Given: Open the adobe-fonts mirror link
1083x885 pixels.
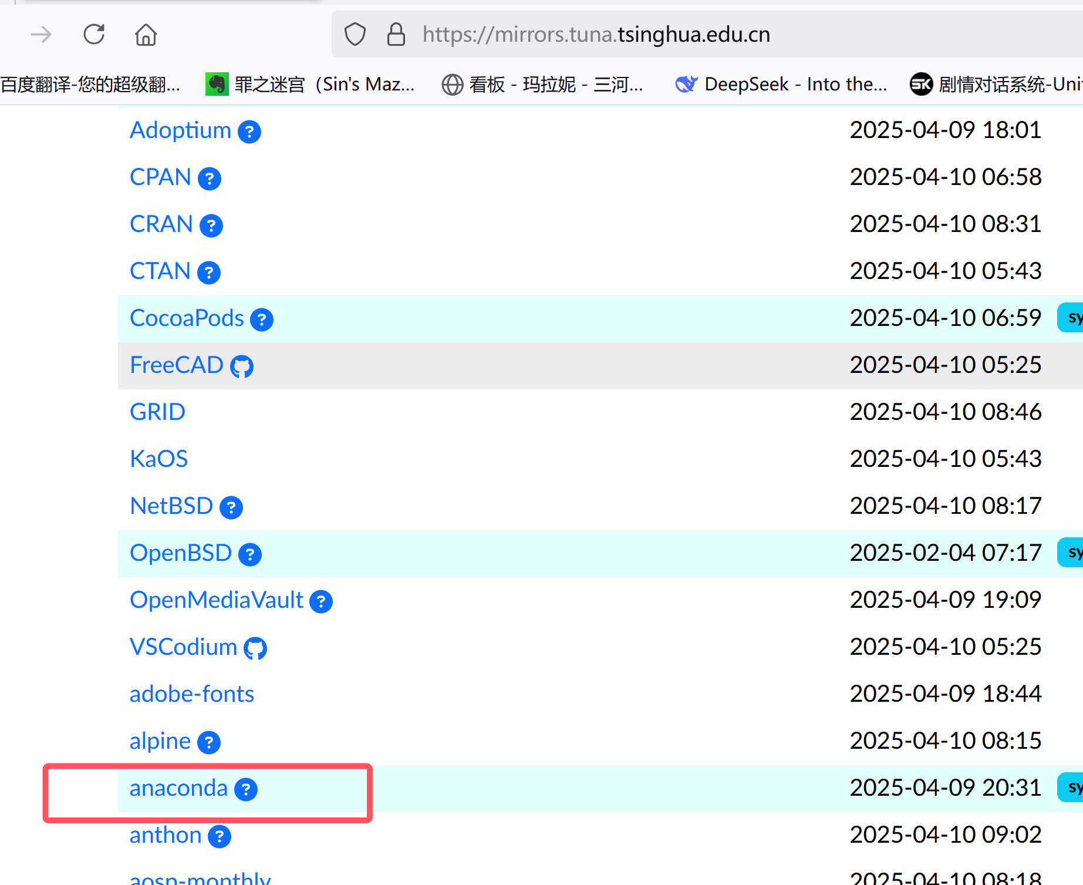Looking at the screenshot, I should click(x=192, y=694).
